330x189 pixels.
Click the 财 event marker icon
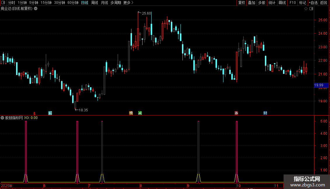pos(265,113)
